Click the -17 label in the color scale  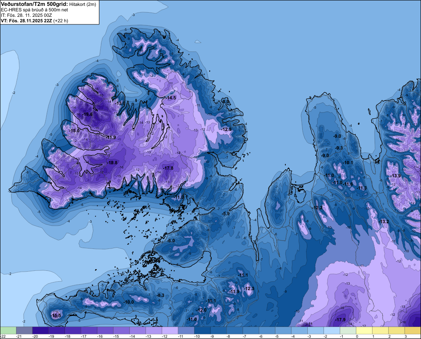point(83,336)
